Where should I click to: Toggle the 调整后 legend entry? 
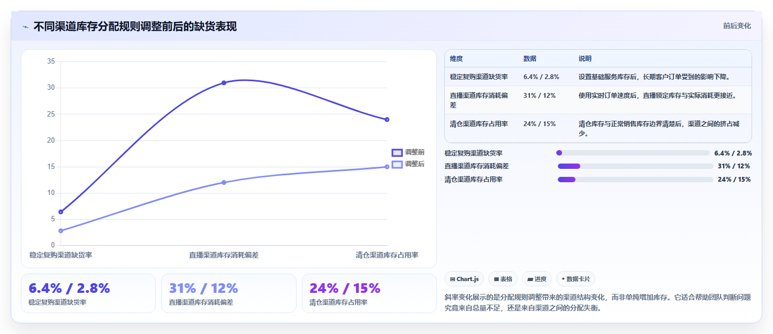[408, 164]
